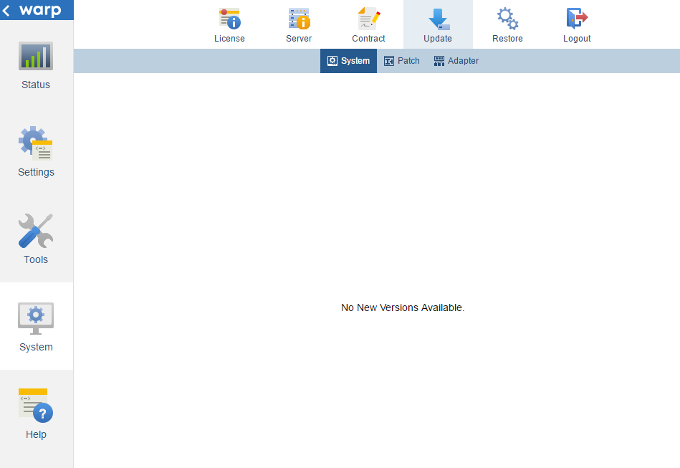Click the warp logo text
Viewport: 680px width, 468px height.
tap(41, 11)
